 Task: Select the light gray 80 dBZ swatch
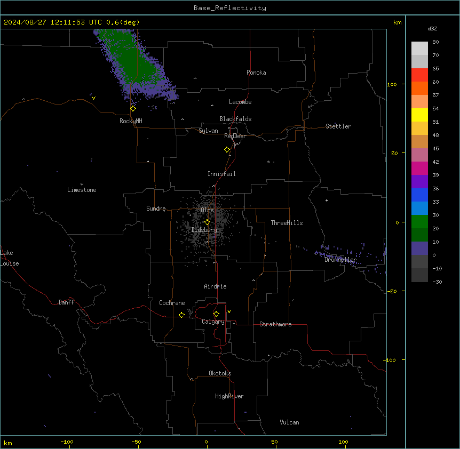[419, 49]
